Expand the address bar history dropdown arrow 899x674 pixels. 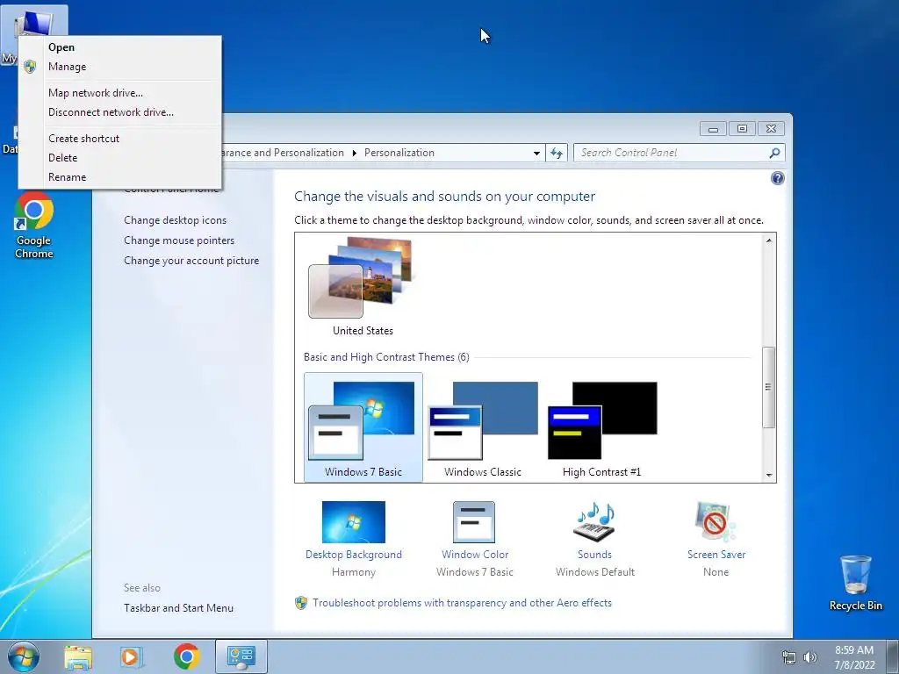point(536,153)
